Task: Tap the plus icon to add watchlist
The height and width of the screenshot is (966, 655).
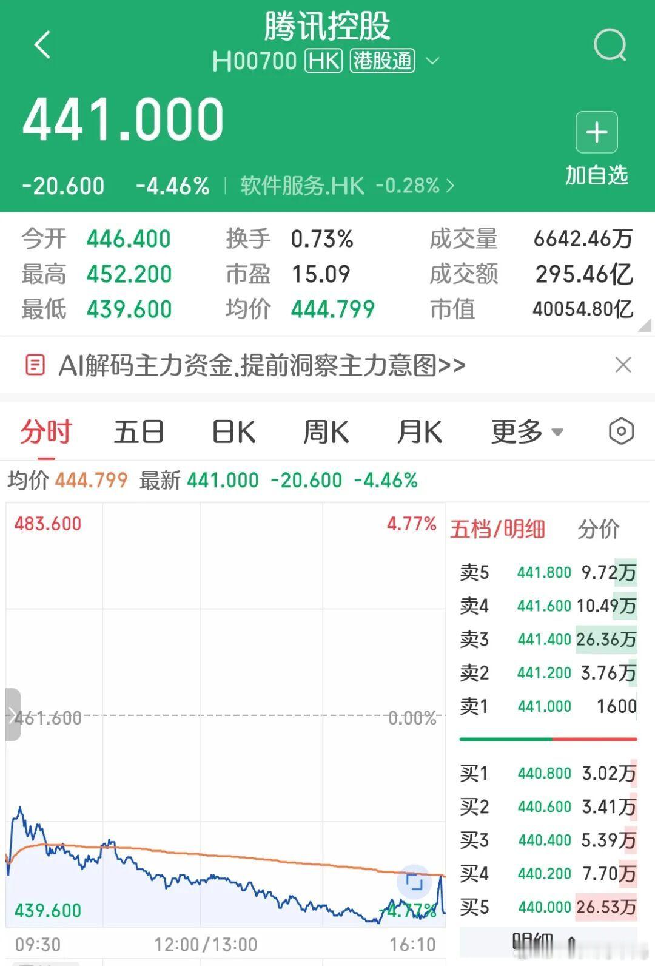Action: point(597,132)
